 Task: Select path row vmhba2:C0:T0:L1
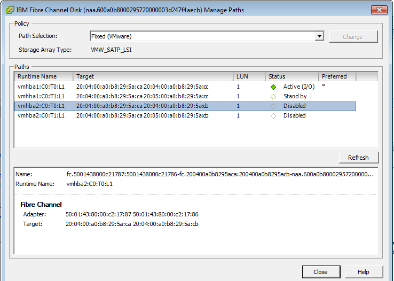point(185,106)
